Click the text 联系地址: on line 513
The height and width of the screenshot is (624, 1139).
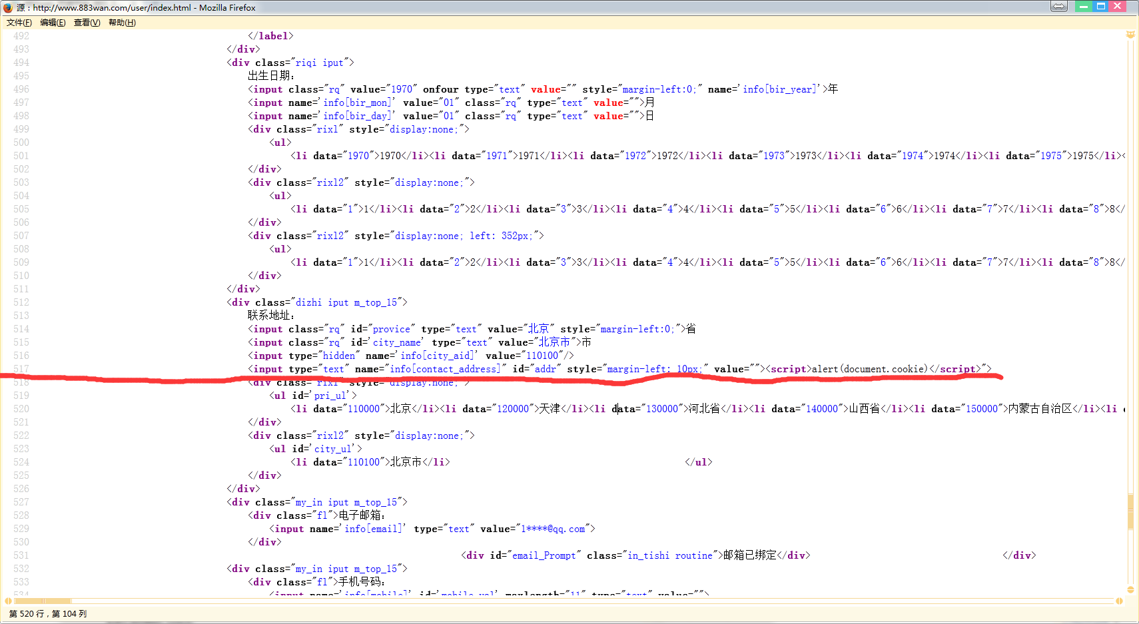271,316
